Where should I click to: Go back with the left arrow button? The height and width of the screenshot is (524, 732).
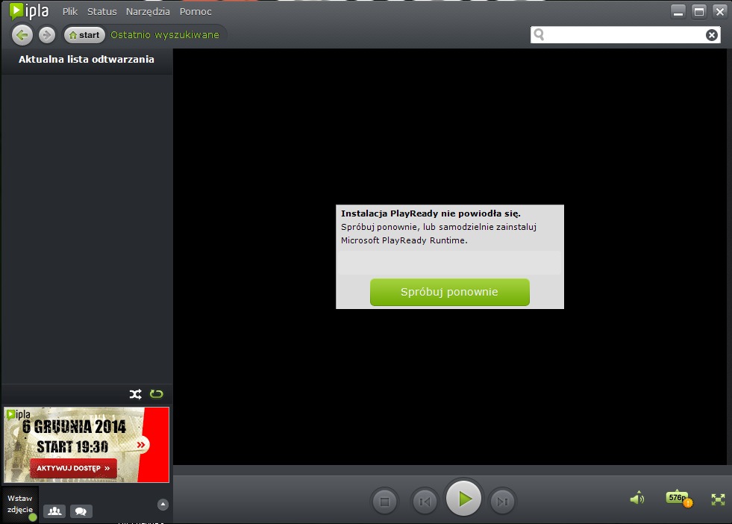click(x=22, y=35)
